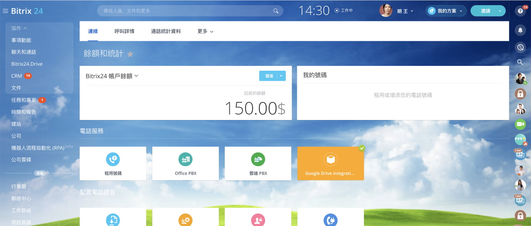Open 行事曆 in the left menu

click(x=18, y=187)
